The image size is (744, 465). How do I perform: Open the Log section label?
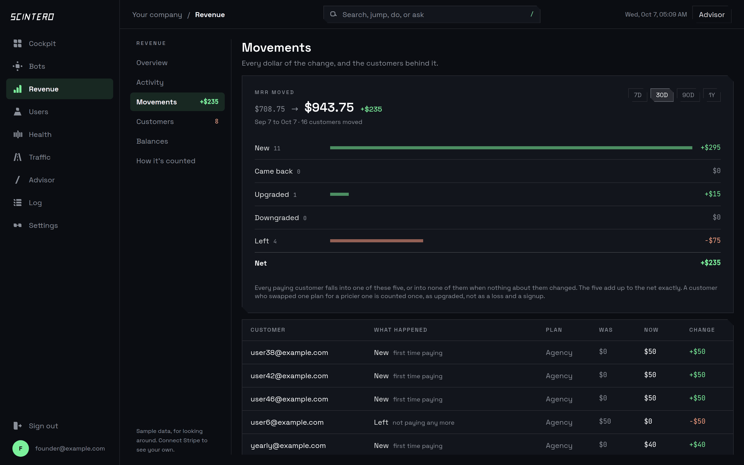(x=35, y=203)
